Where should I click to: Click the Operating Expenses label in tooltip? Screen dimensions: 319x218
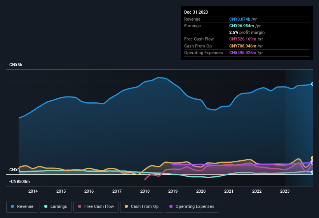click(204, 53)
